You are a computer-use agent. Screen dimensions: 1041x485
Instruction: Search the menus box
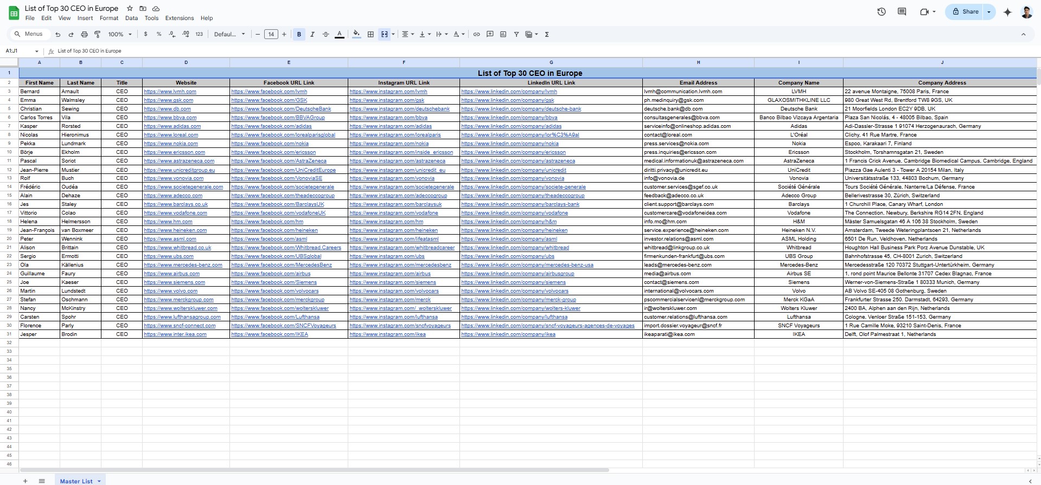(x=31, y=34)
